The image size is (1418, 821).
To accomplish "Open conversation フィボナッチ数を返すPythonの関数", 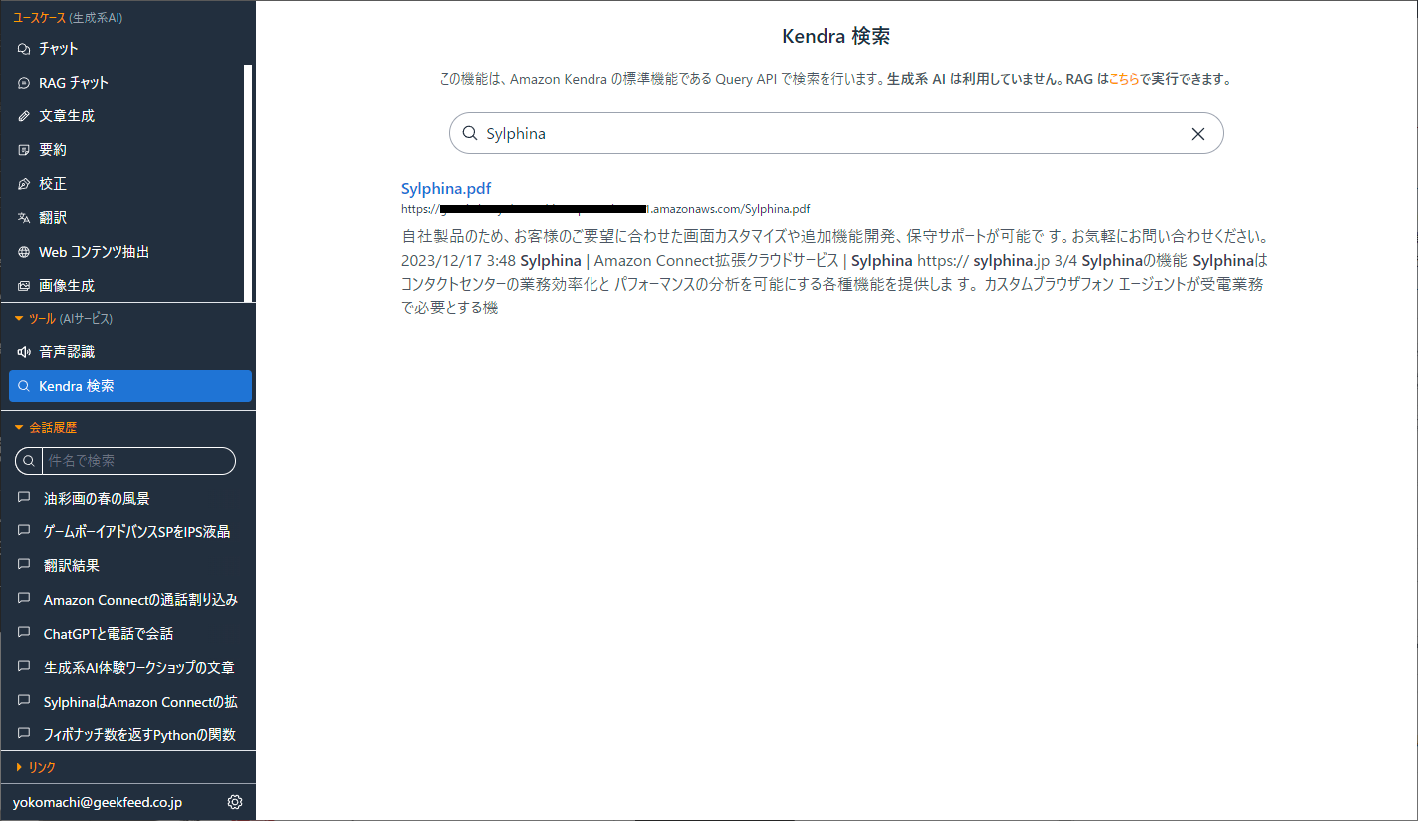I will pos(127,734).
